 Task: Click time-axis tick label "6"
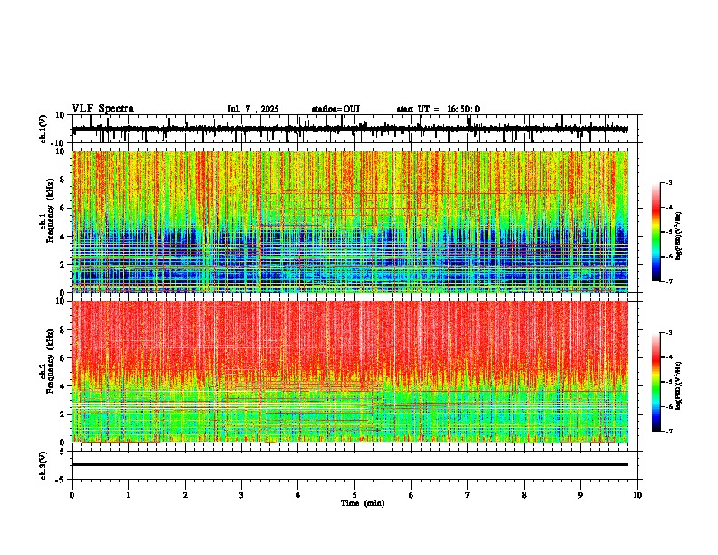tap(412, 495)
